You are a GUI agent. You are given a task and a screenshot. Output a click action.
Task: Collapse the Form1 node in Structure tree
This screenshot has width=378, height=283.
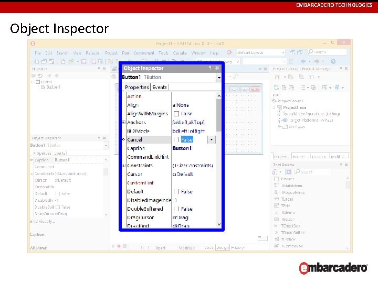33,82
